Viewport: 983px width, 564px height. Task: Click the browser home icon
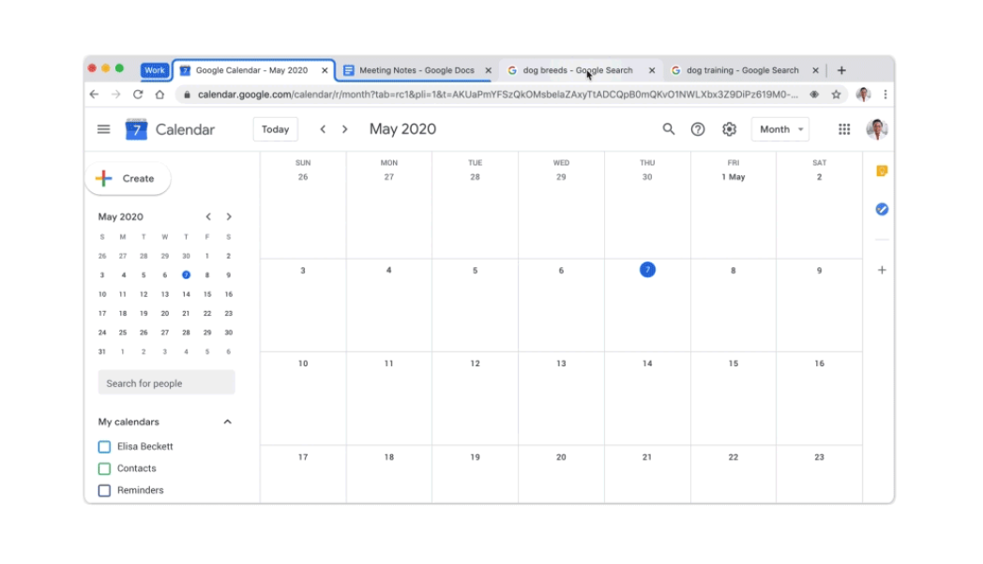pyautogui.click(x=159, y=95)
